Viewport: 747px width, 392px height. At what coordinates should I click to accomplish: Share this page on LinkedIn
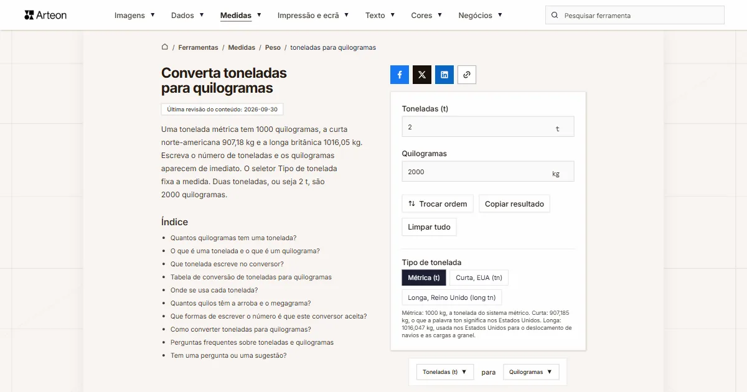(444, 75)
